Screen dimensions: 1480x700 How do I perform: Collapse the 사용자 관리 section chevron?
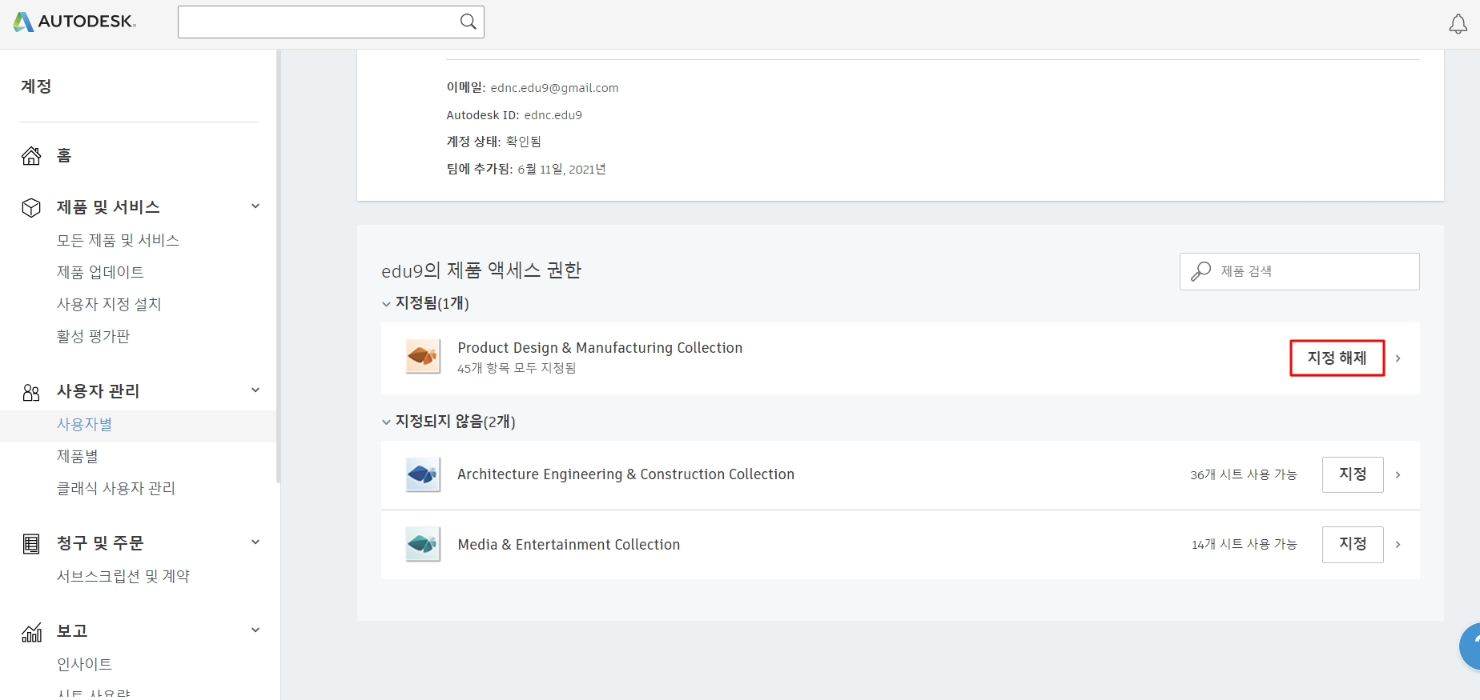point(255,390)
